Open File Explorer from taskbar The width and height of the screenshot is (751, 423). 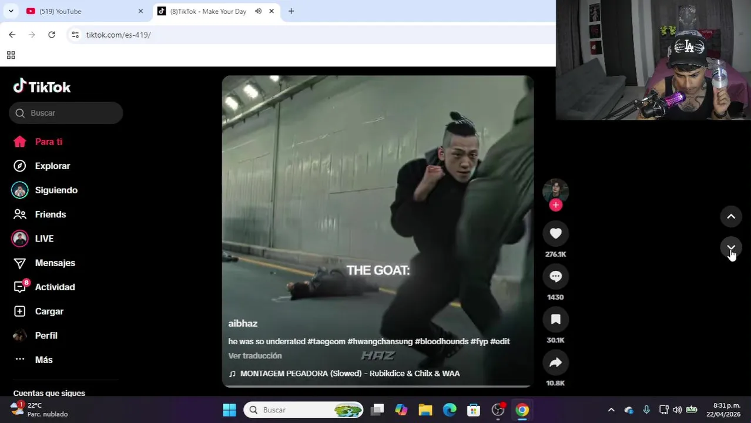[x=425, y=410]
